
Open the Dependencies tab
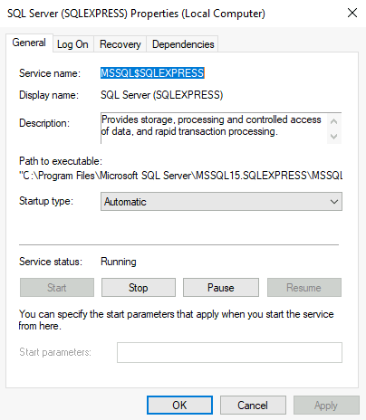coord(183,44)
